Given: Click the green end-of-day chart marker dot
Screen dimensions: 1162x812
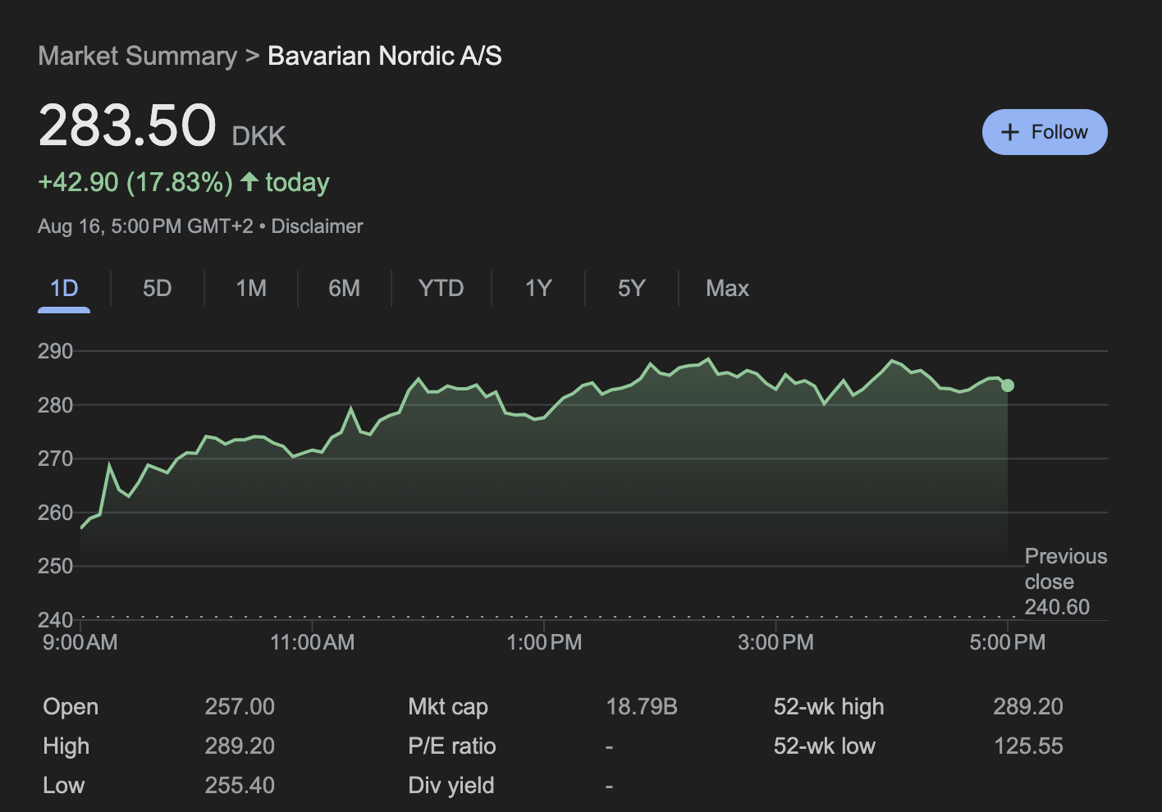Looking at the screenshot, I should (1008, 385).
